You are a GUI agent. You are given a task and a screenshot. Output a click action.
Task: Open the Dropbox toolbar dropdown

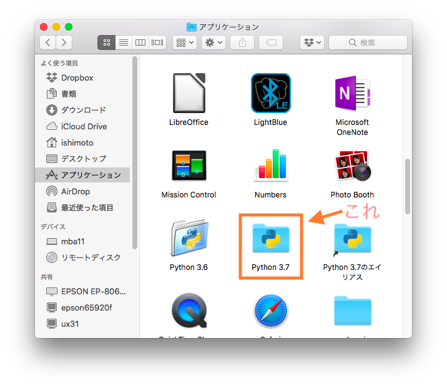312,42
